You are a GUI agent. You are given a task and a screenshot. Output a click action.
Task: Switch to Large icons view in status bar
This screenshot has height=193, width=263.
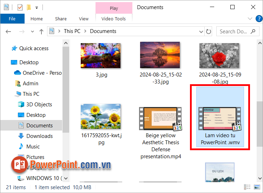click(257, 187)
